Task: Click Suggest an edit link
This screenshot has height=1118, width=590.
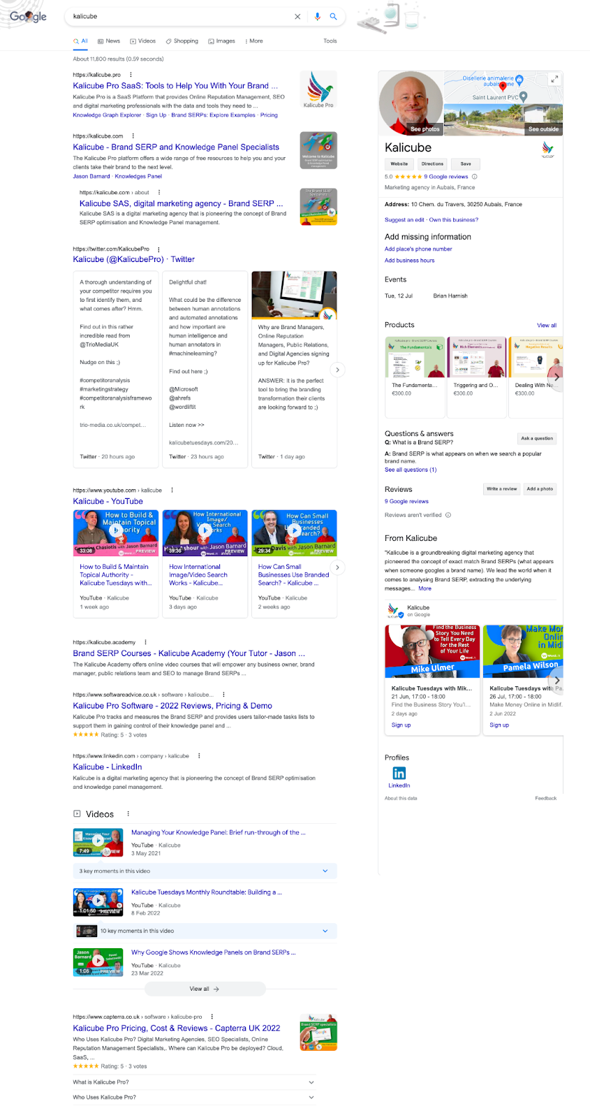Action: pos(404,220)
